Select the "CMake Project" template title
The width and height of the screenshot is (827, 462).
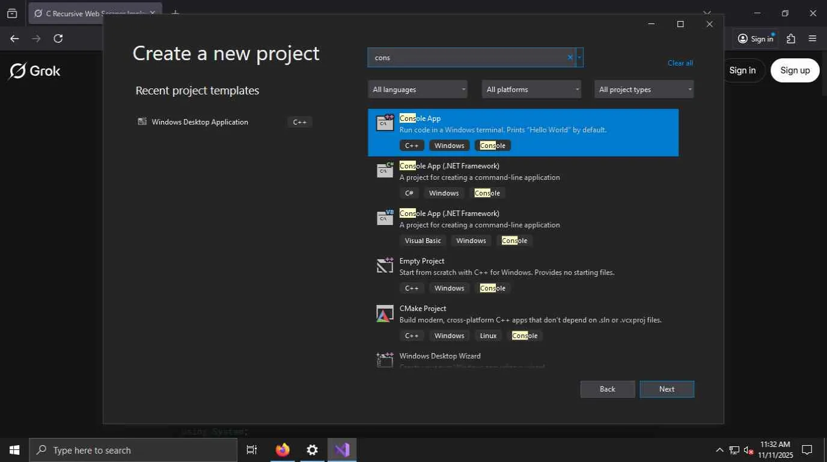[423, 309]
